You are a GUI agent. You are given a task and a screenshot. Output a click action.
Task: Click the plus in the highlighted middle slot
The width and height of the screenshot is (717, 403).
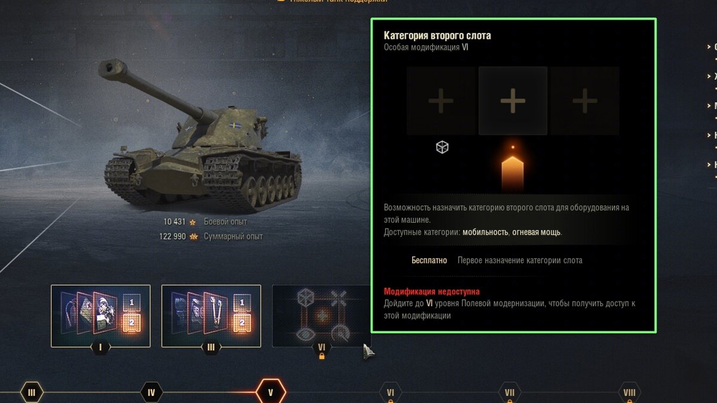pyautogui.click(x=513, y=101)
